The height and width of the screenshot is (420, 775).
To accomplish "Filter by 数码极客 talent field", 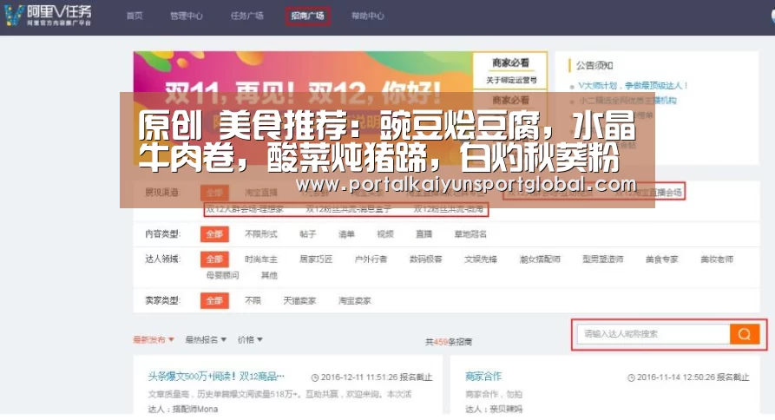I will [x=425, y=259].
